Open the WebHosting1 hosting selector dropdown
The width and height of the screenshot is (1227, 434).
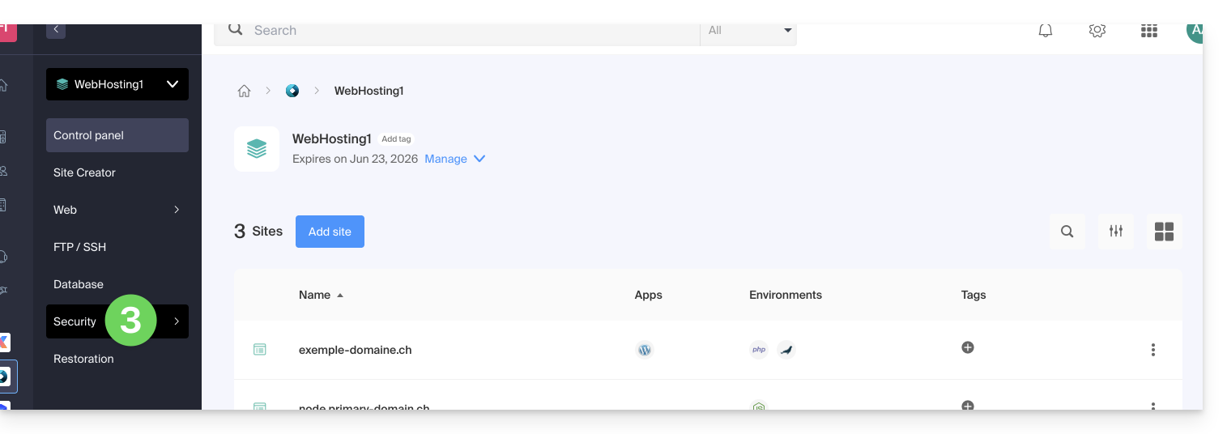[117, 84]
